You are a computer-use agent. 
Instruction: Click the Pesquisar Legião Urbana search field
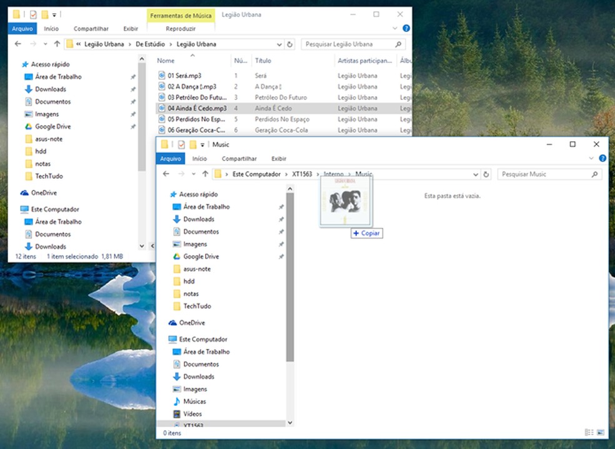click(x=347, y=44)
